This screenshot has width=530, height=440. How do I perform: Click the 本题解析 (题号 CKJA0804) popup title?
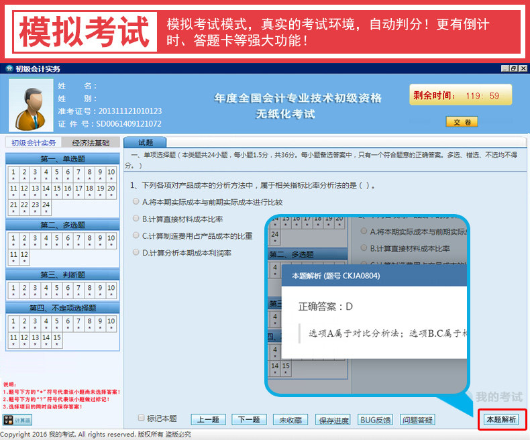pos(336,276)
